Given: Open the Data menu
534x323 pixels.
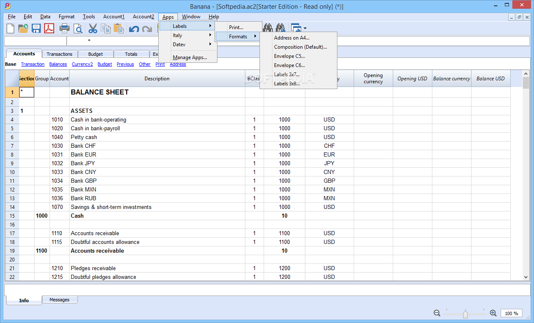Looking at the screenshot, I should coord(45,17).
